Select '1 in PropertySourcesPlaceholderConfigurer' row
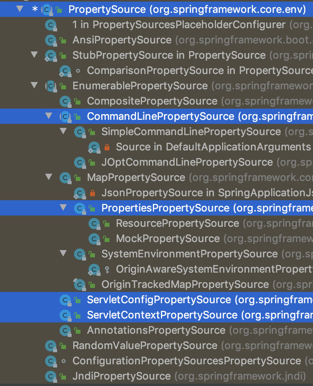313x386 pixels. [156, 25]
